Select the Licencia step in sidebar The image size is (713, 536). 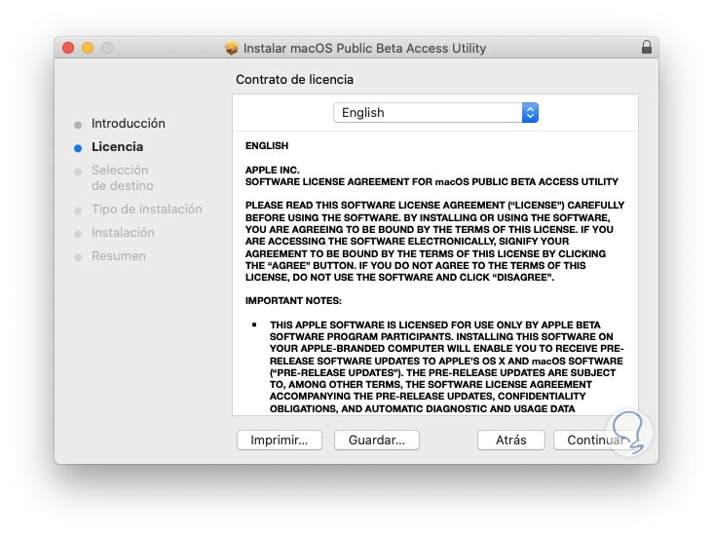pyautogui.click(x=117, y=147)
